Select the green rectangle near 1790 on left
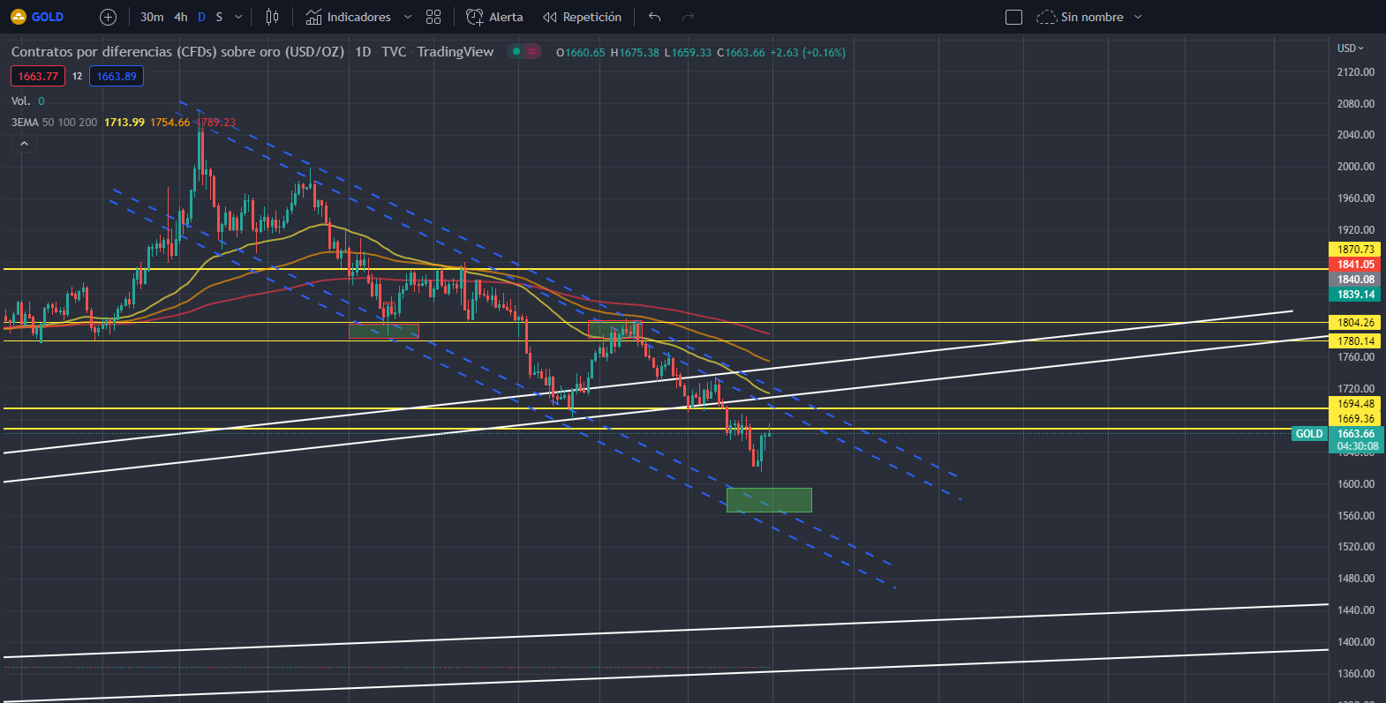 point(384,331)
